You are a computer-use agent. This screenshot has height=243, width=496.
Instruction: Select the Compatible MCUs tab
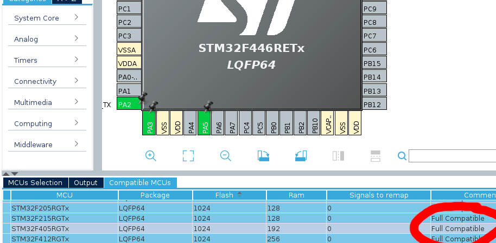click(140, 183)
